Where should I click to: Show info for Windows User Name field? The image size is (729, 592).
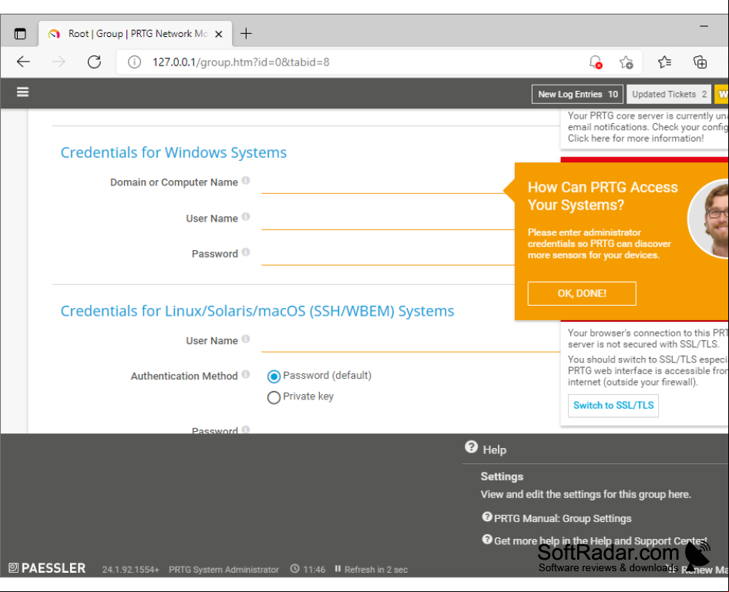click(x=246, y=216)
